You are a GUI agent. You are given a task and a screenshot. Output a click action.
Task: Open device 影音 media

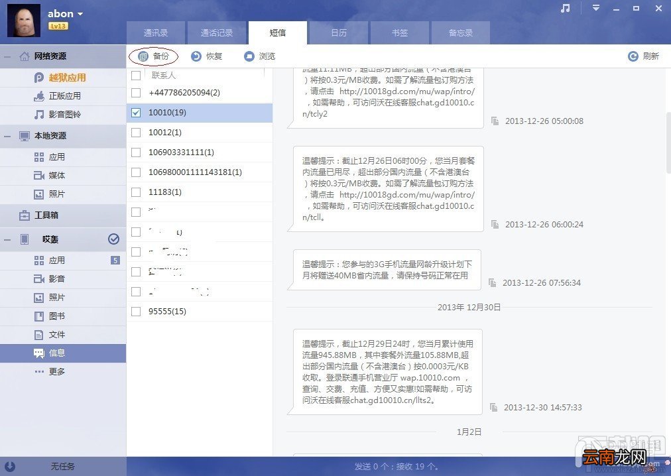tap(63, 278)
